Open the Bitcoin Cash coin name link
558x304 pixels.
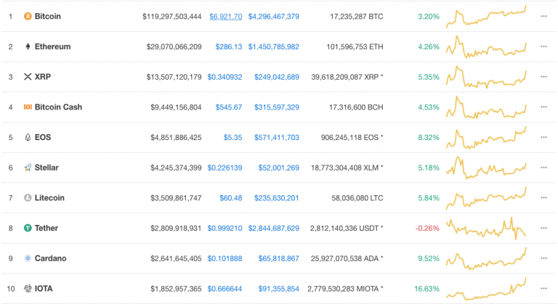[58, 107]
